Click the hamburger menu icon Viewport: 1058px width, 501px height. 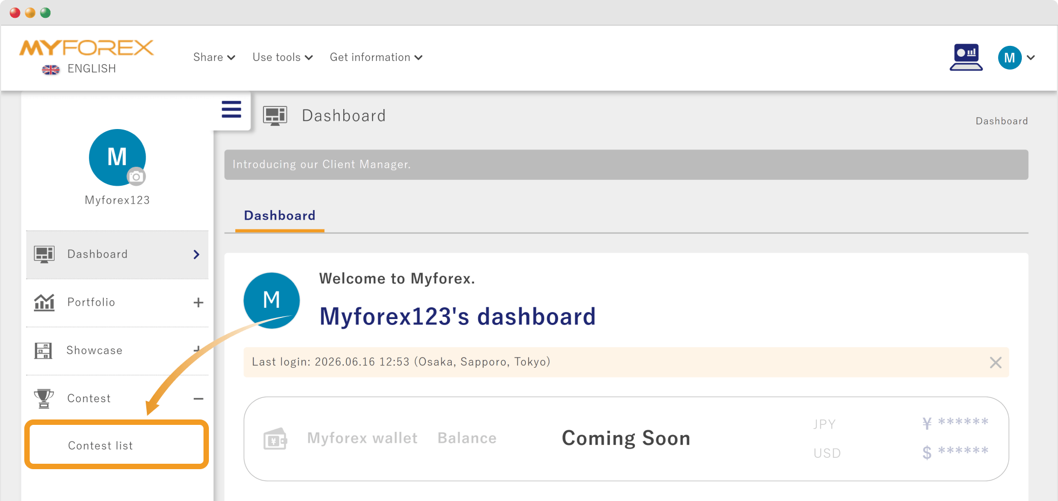pos(232,110)
